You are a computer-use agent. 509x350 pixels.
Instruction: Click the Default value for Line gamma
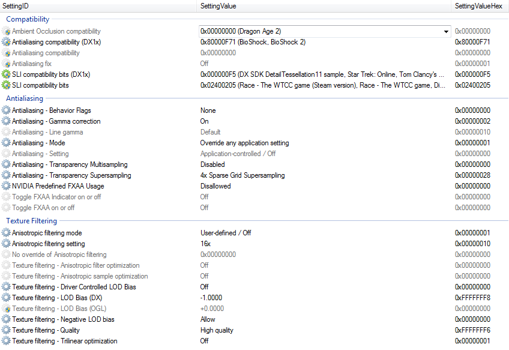coord(210,132)
